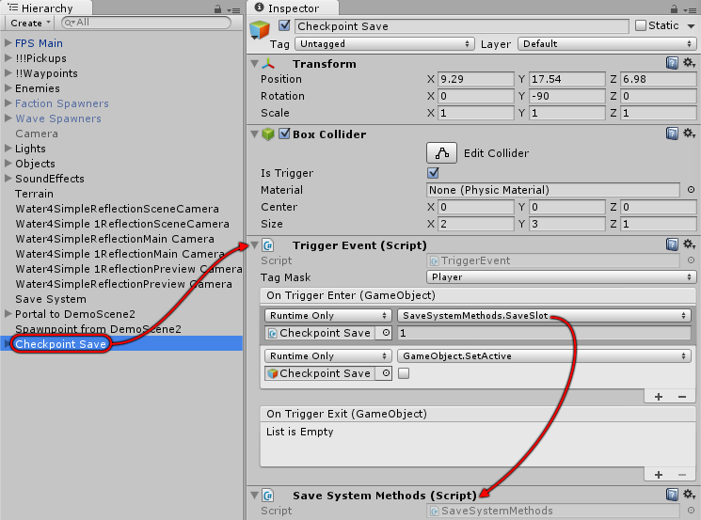This screenshot has width=701, height=520.
Task: Toggle the Static checkbox
Action: pos(641,25)
